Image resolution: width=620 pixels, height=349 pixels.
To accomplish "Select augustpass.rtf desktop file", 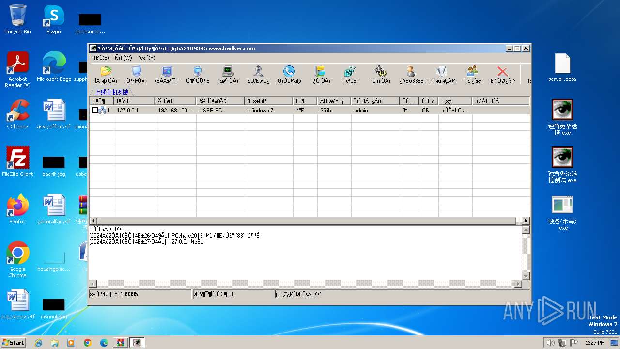I will (17, 304).
